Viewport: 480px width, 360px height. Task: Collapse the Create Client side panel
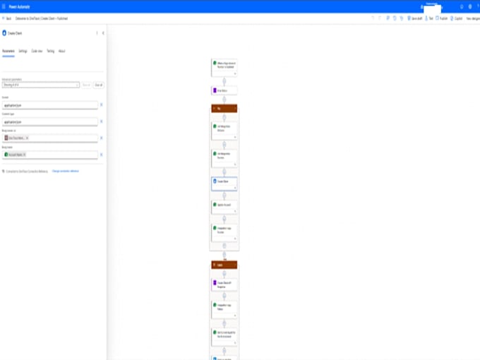pyautogui.click(x=103, y=33)
